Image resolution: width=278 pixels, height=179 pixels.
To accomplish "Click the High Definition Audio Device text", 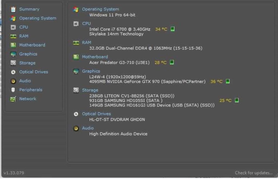I will pyautogui.click(x=118, y=134).
